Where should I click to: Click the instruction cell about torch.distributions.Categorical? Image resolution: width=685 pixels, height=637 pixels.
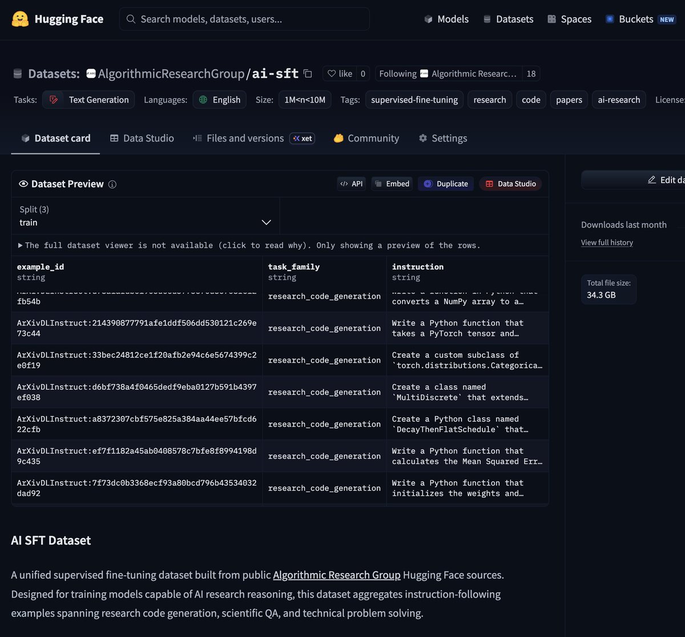[x=468, y=360]
